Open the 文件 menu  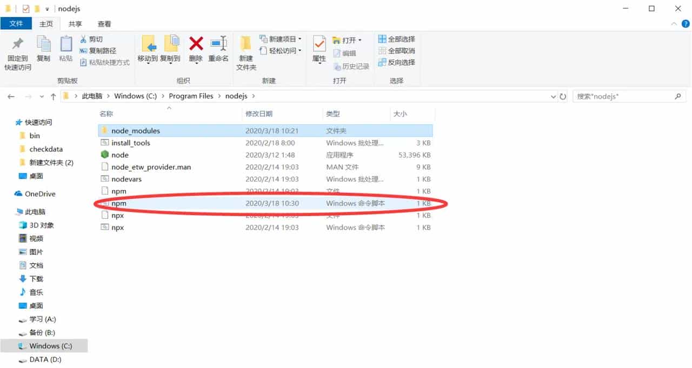click(17, 23)
